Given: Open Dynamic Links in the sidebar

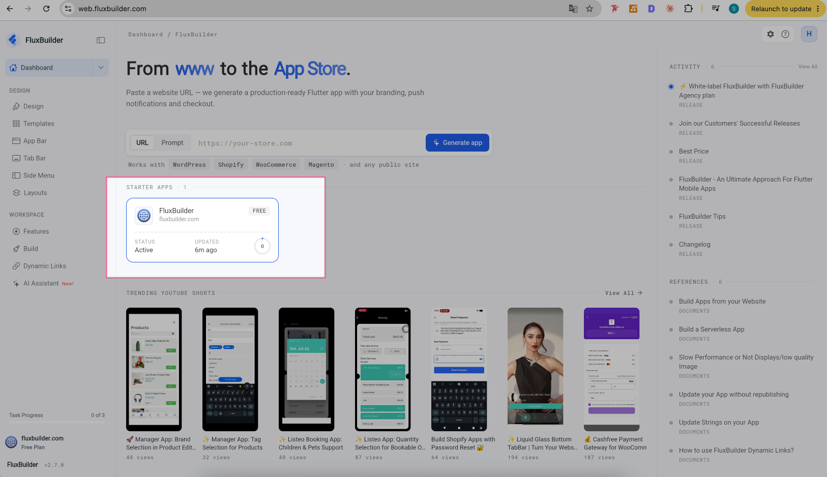Looking at the screenshot, I should coord(45,266).
